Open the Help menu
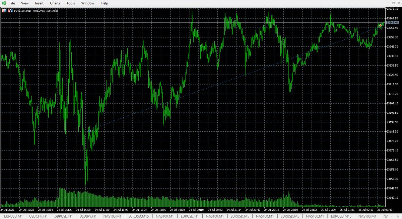This screenshot has height=219, width=402. [104, 3]
